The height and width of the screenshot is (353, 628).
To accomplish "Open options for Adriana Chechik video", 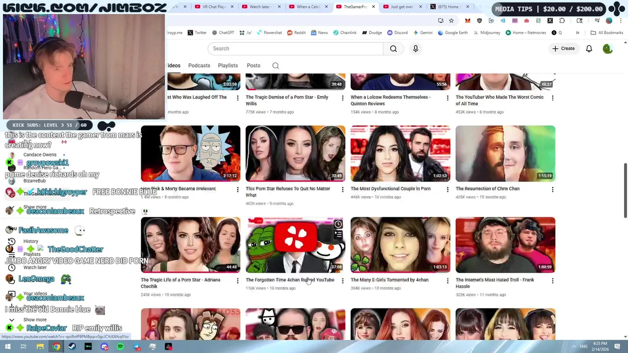I will tap(237, 281).
